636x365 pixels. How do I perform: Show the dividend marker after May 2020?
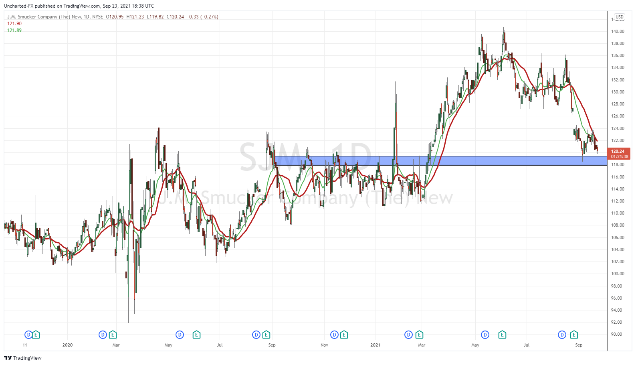coord(180,335)
